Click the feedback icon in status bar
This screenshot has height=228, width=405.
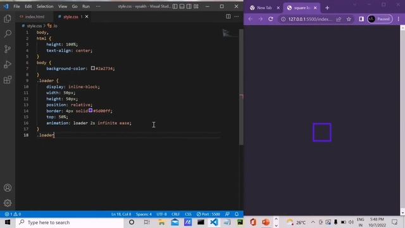(x=227, y=214)
